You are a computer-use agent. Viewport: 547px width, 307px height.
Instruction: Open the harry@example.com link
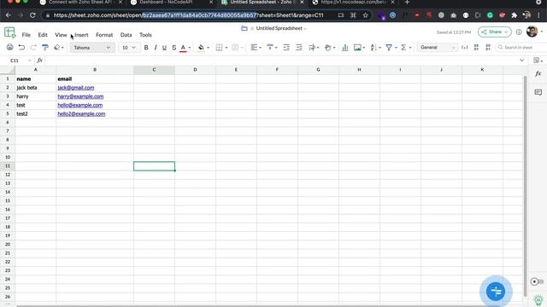coord(80,96)
